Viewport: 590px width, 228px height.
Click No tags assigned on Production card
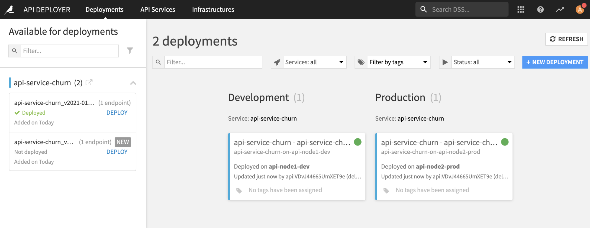[x=432, y=190]
